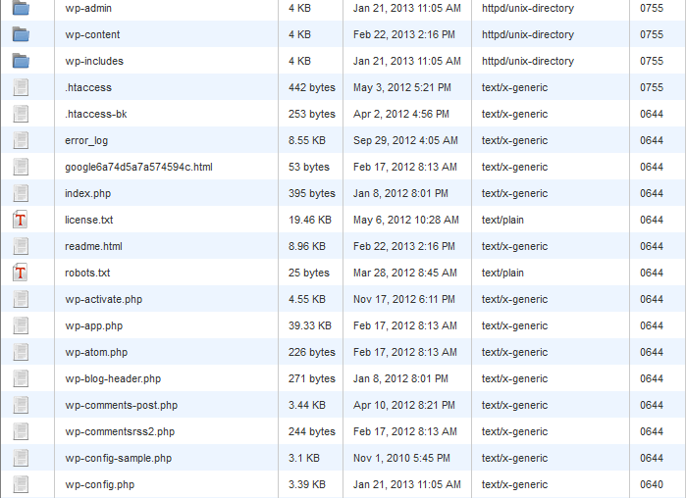The image size is (686, 498).
Task: Click the index.php file icon
Action: 21,193
